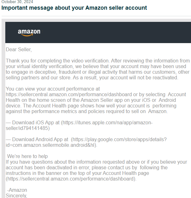Screen dimensions: 191x198
Task: Open the email title about Amazon seller account
Action: coord(74,8)
